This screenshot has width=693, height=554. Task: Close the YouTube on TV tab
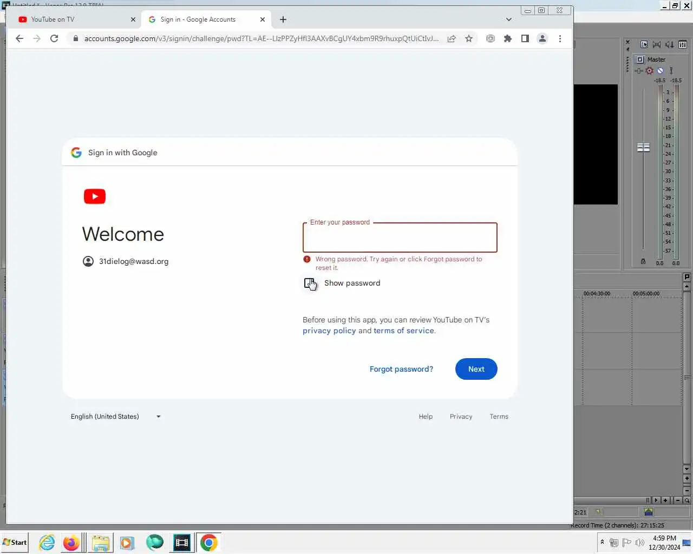pos(133,19)
